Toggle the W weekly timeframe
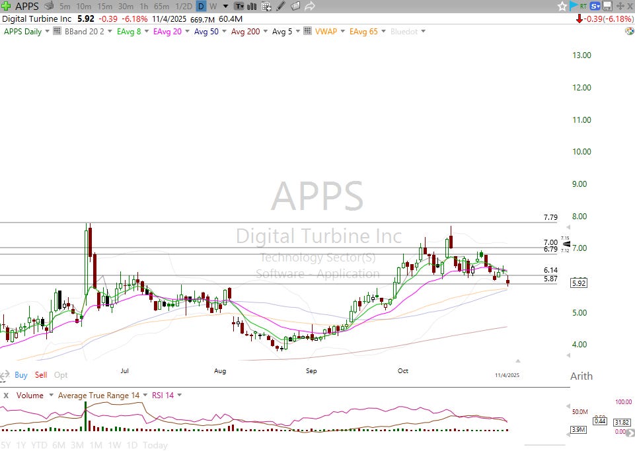The image size is (635, 451). pos(213,7)
